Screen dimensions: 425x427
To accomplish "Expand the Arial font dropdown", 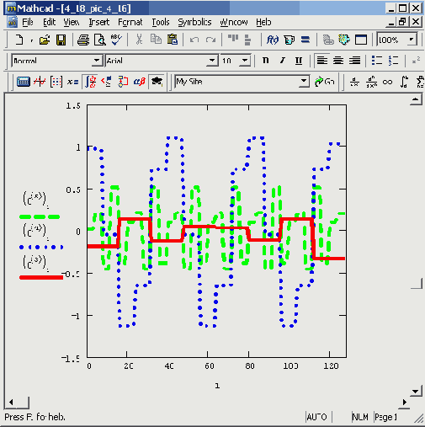I will pos(212,61).
